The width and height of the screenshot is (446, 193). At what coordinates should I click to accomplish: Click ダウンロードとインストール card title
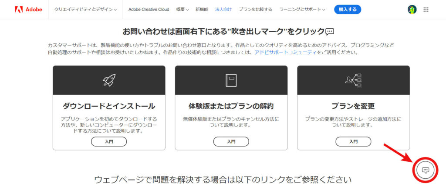point(109,106)
